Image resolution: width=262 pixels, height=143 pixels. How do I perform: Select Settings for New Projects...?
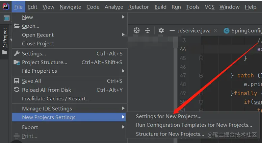coord(168,116)
